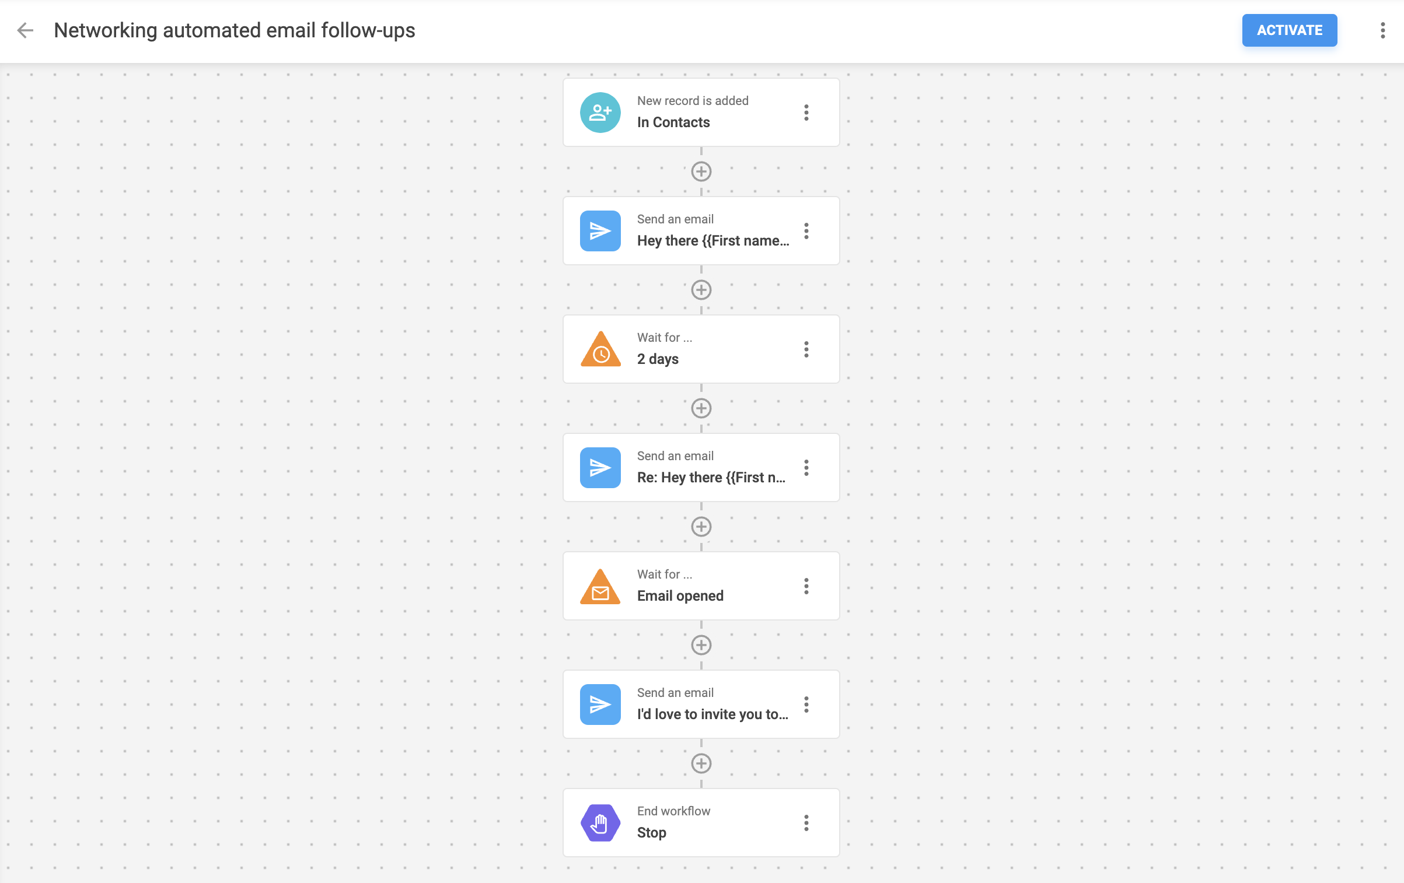Click the plus button between Email Opened and invite email
1404x883 pixels.
(x=701, y=645)
